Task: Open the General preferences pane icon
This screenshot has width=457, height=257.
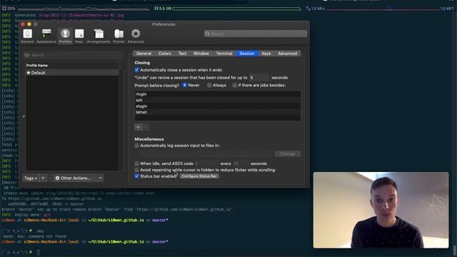Action: pos(27,36)
